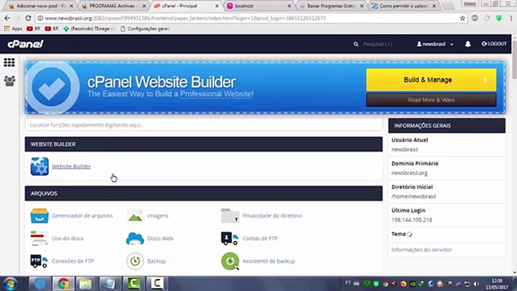The image size is (517, 291).
Task: Open the Chrome three-dot menu
Action: click(511, 18)
